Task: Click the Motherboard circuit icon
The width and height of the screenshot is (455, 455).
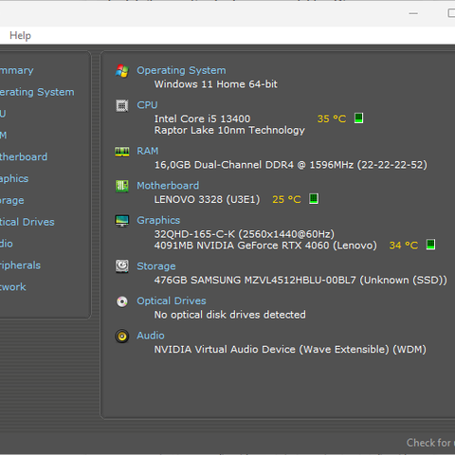Action: (122, 186)
